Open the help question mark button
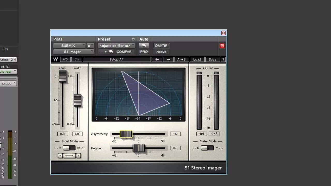The height and width of the screenshot is (186, 331). pyautogui.click(x=223, y=59)
